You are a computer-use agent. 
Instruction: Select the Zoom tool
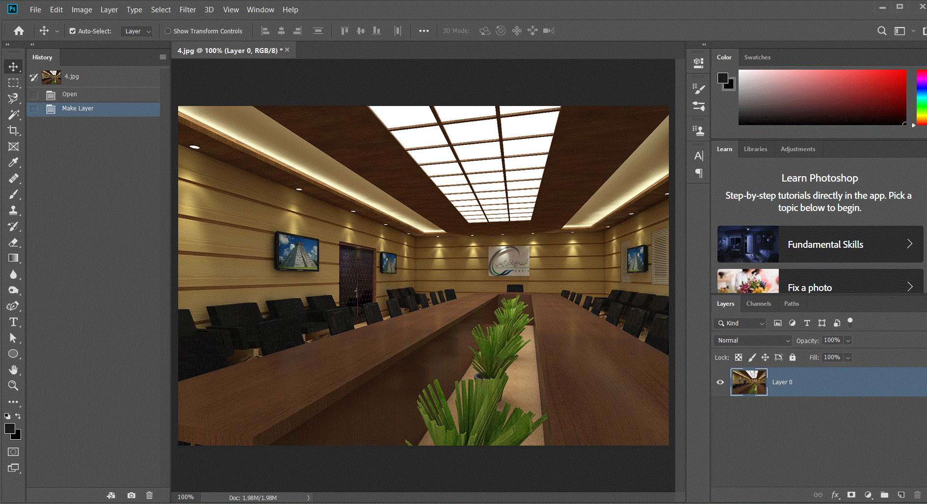(13, 386)
